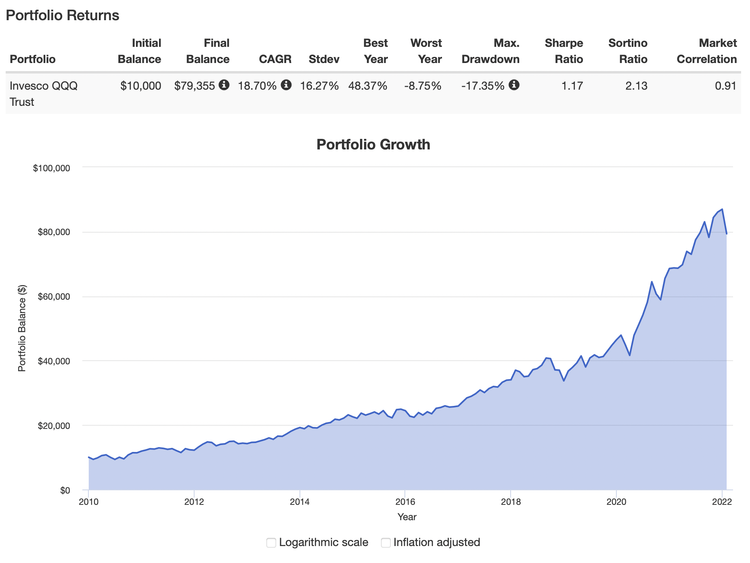Screen dimensions: 750x563
Task: Click the Year axis title below chart
Action: (407, 517)
